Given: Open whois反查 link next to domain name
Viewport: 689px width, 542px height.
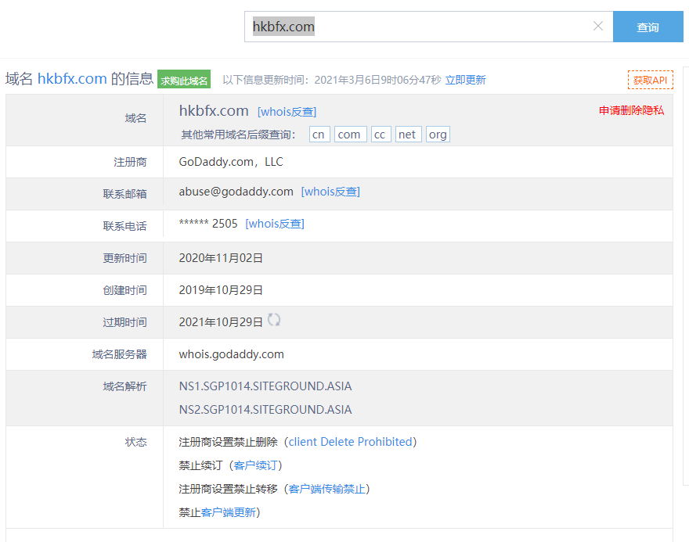Looking at the screenshot, I should coord(287,112).
